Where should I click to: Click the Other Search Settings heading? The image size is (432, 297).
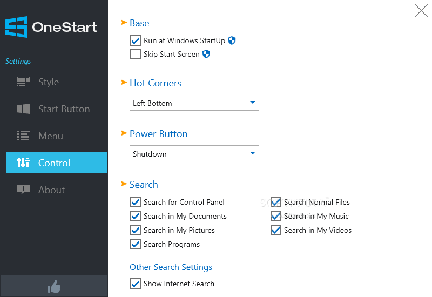tap(171, 267)
